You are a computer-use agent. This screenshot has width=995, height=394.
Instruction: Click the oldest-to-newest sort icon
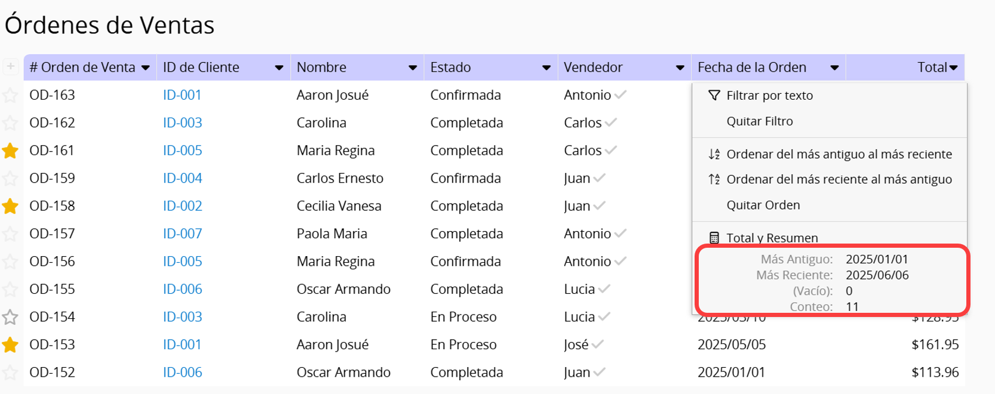tap(714, 155)
